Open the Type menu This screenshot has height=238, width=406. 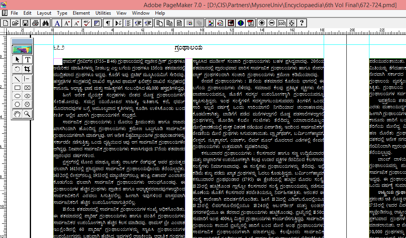point(62,13)
